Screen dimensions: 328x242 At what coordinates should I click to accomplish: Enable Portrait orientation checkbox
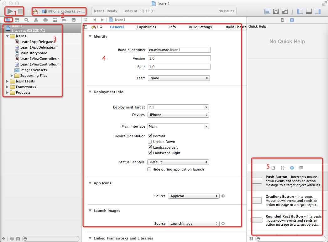click(150, 136)
